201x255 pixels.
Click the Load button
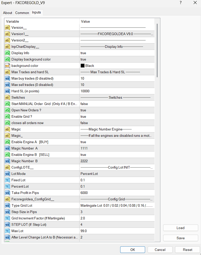click(x=180, y=228)
